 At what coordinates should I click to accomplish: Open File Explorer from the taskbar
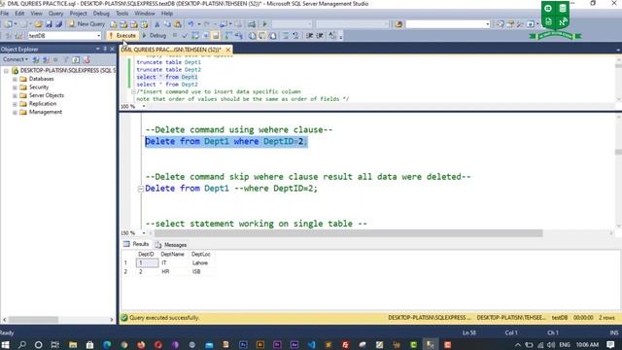click(73, 345)
